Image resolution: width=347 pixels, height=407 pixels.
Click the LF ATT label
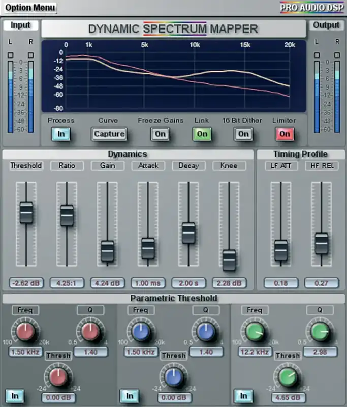(x=281, y=166)
